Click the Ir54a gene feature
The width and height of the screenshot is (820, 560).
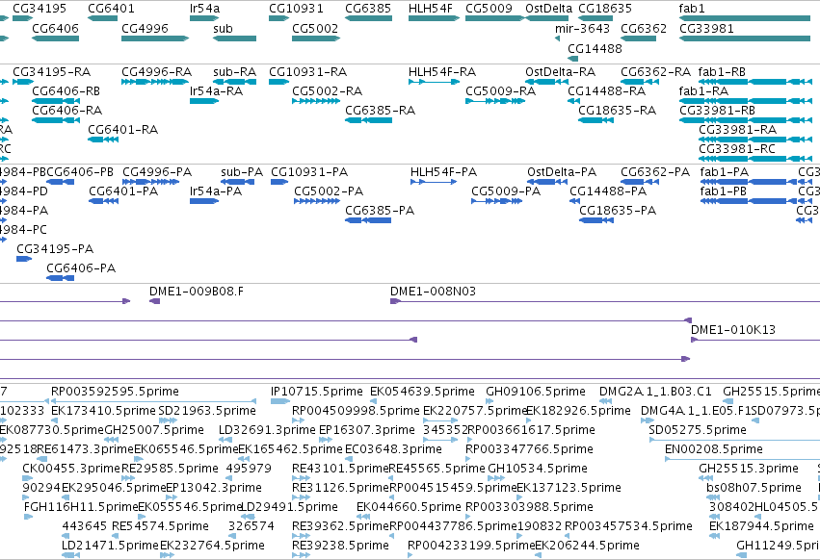[204, 18]
